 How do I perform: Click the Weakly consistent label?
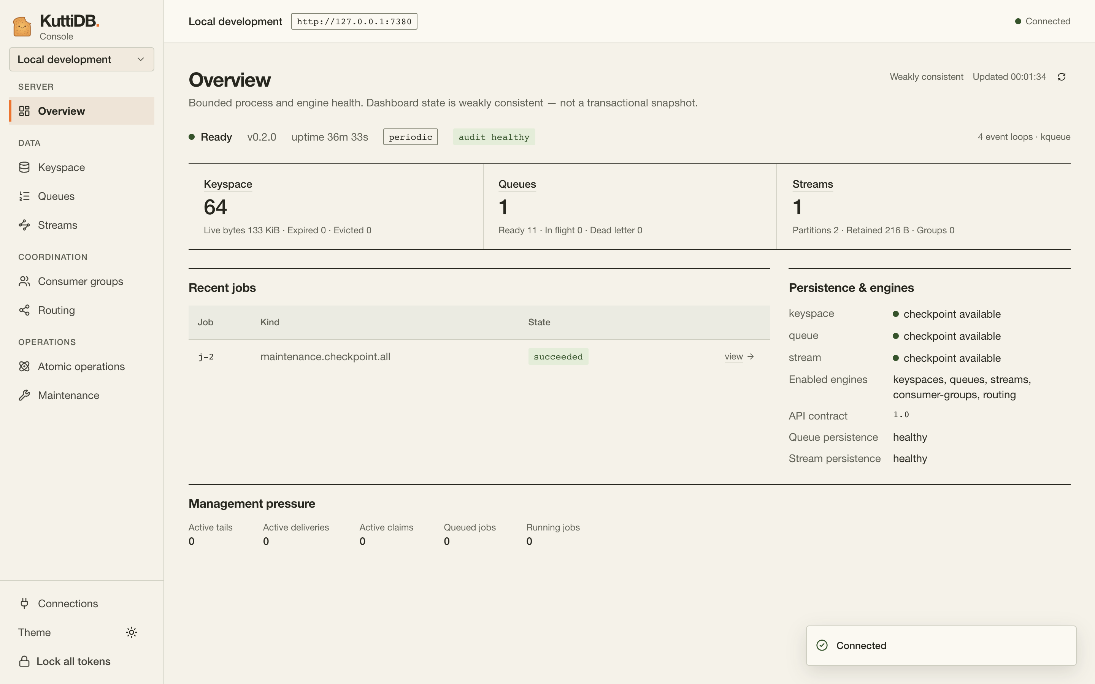click(x=926, y=77)
